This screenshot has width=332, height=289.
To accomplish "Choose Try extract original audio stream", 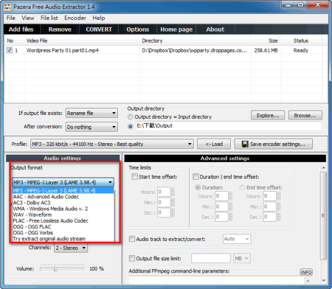I will (x=63, y=239).
